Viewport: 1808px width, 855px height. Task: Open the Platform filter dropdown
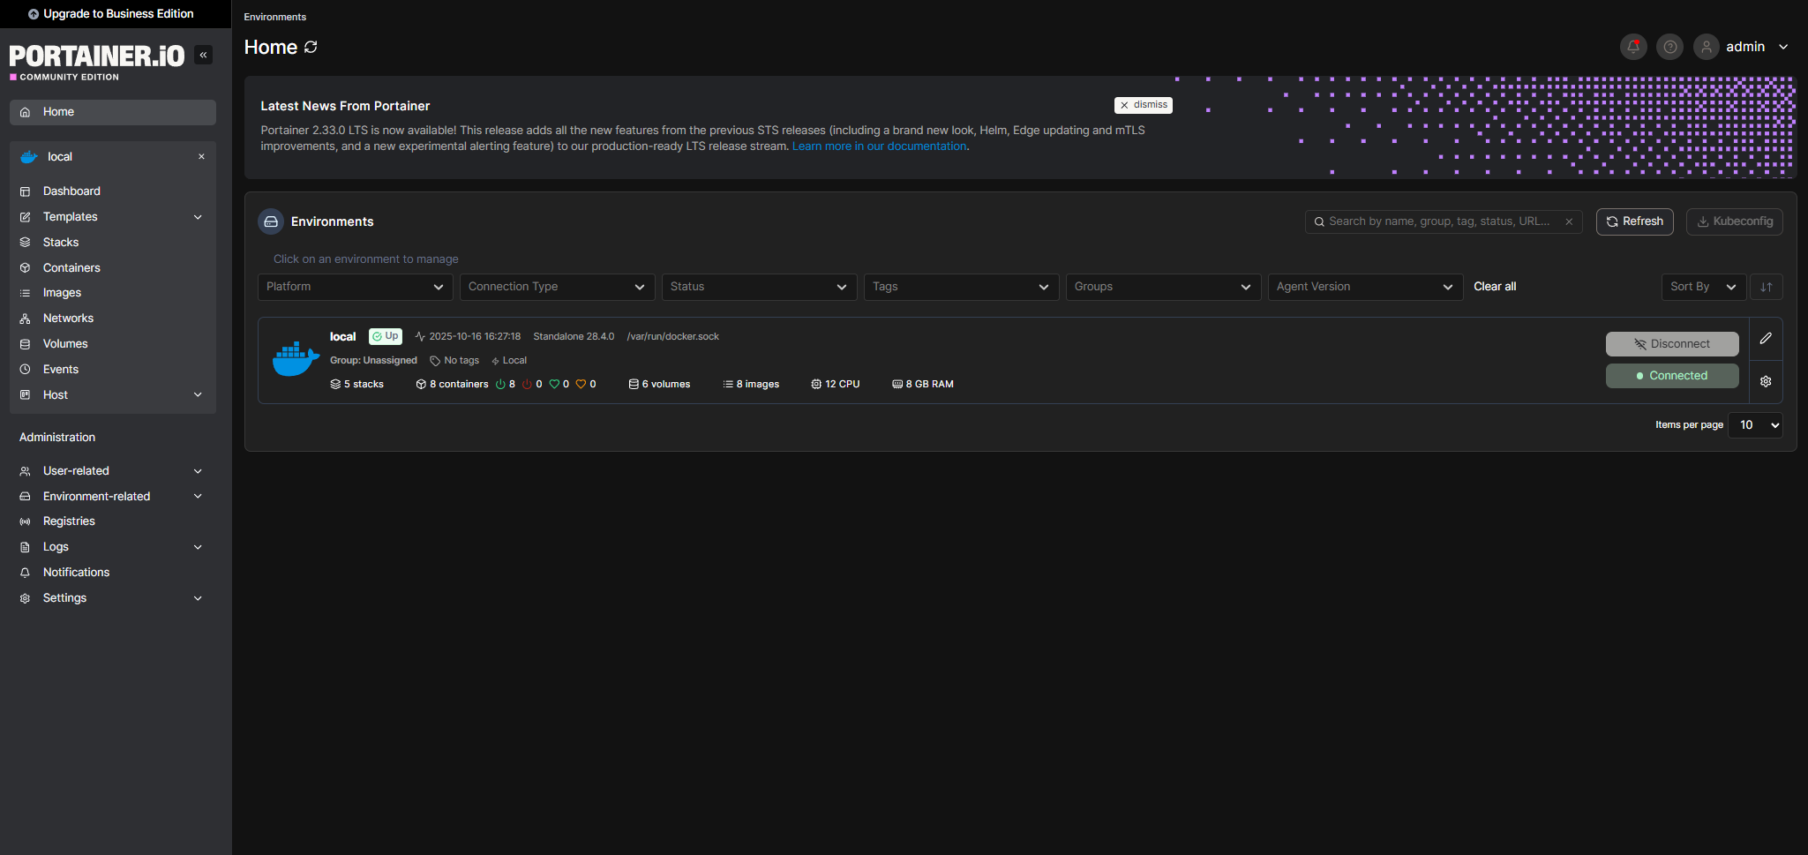pyautogui.click(x=355, y=287)
